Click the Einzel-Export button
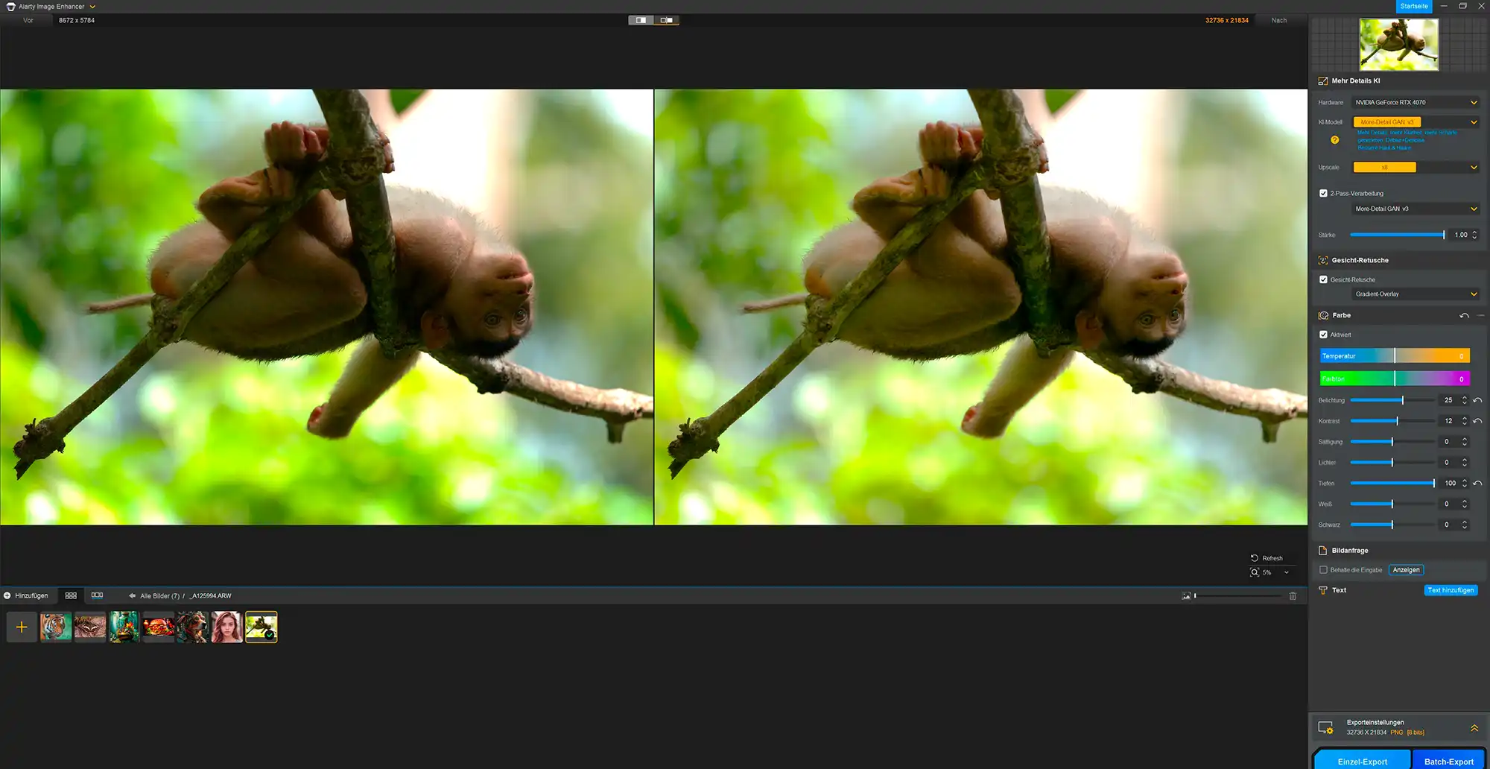1490x769 pixels. click(1362, 761)
